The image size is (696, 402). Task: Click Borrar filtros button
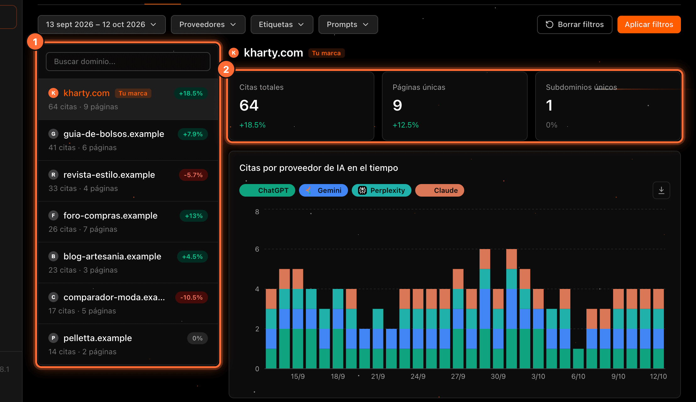click(574, 24)
